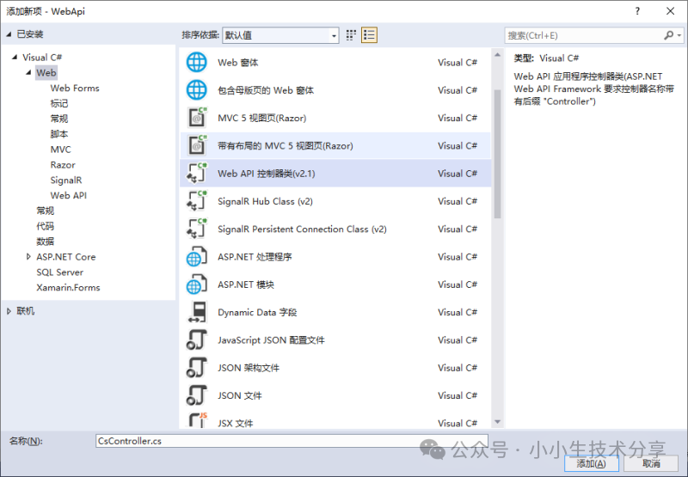Select the JSON 文件 template icon
The width and height of the screenshot is (688, 477).
(197, 395)
